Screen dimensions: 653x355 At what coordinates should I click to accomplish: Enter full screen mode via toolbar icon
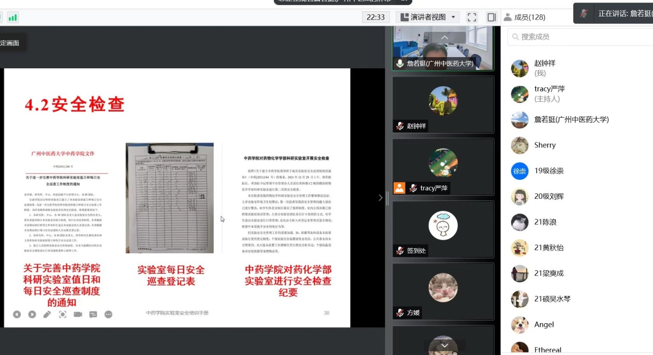pyautogui.click(x=472, y=17)
